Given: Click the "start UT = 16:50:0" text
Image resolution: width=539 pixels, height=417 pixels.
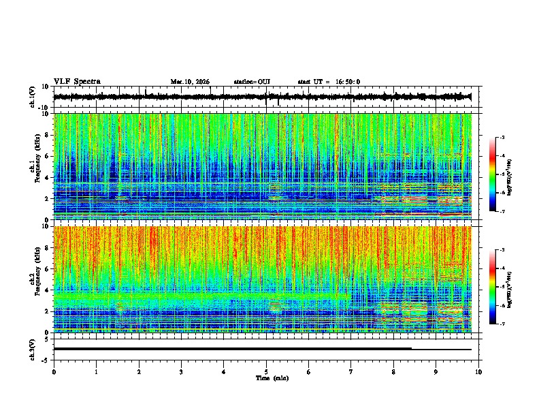Looking at the screenshot, I should pos(329,82).
